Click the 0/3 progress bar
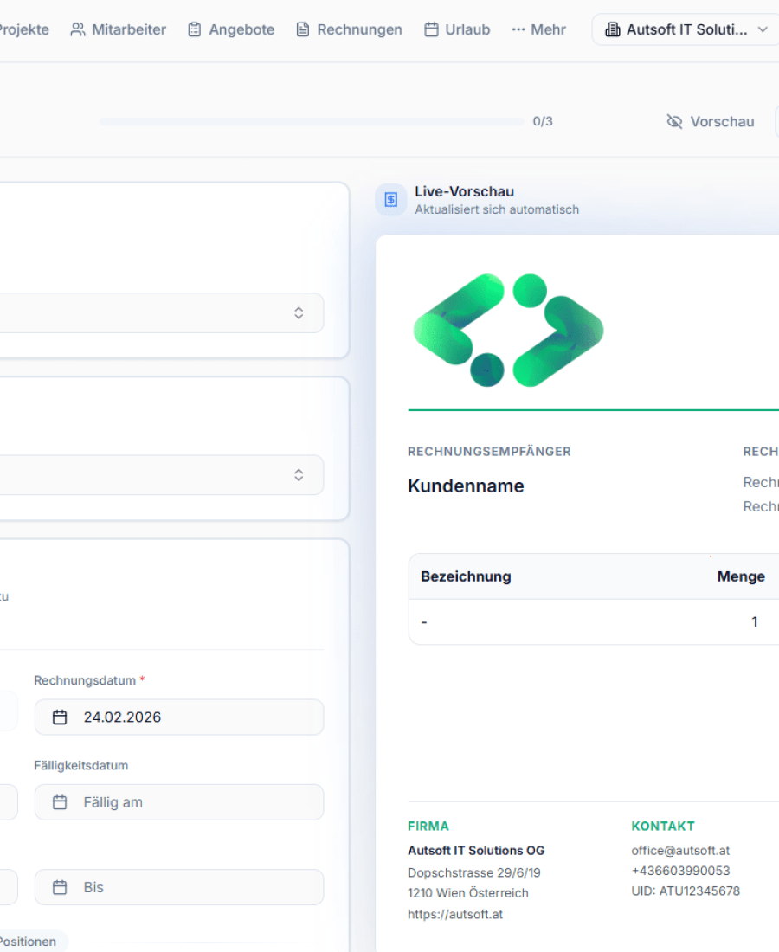The width and height of the screenshot is (779, 952). pos(312,122)
